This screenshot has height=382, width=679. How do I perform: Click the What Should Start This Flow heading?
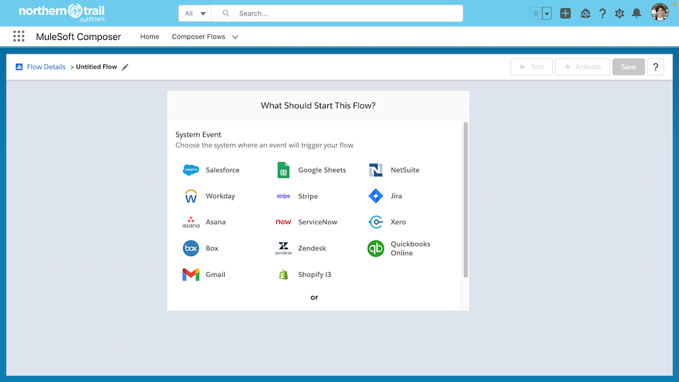tap(318, 106)
